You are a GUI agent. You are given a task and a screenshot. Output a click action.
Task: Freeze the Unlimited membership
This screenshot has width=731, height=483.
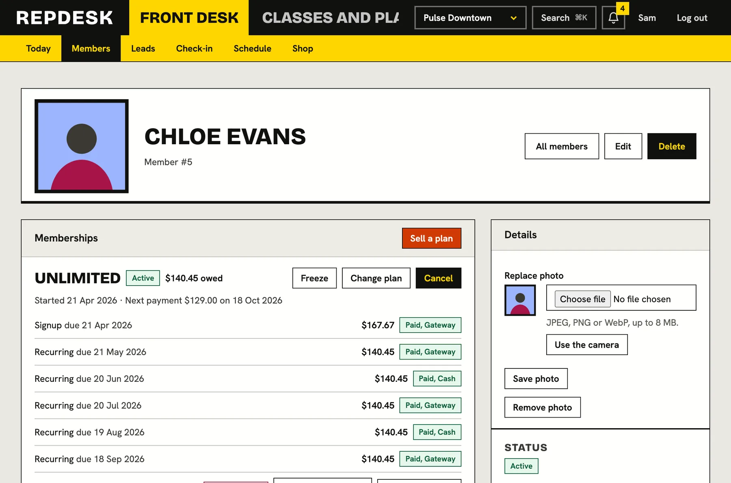pos(314,278)
